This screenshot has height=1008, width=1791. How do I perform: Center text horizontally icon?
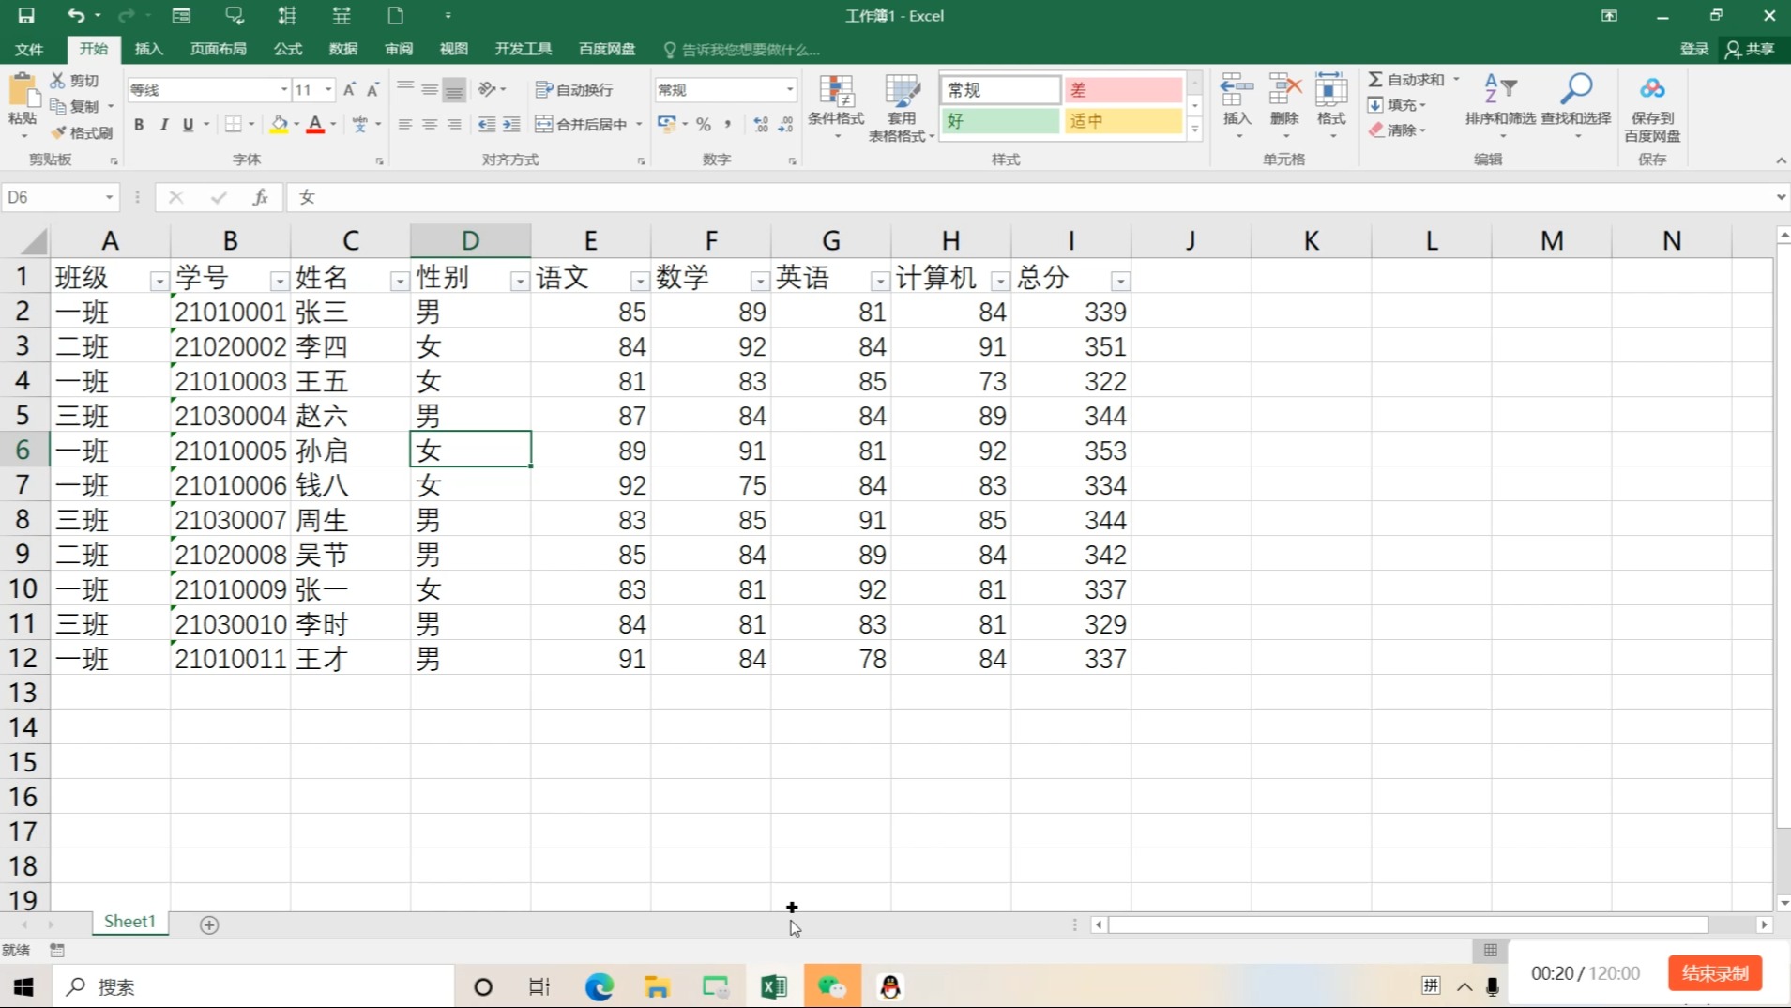coord(430,124)
